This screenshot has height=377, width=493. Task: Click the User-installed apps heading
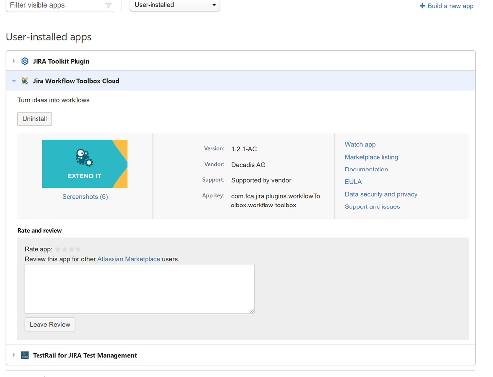click(x=49, y=37)
